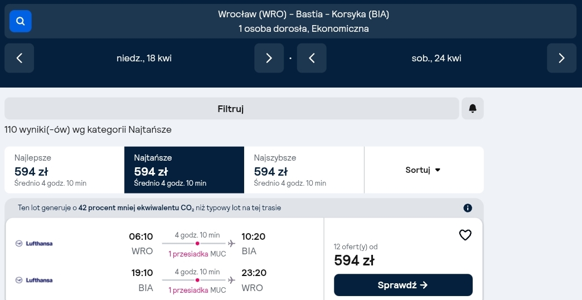Open the CO2 emission info icon
Screen dimensions: 582x300
point(468,208)
